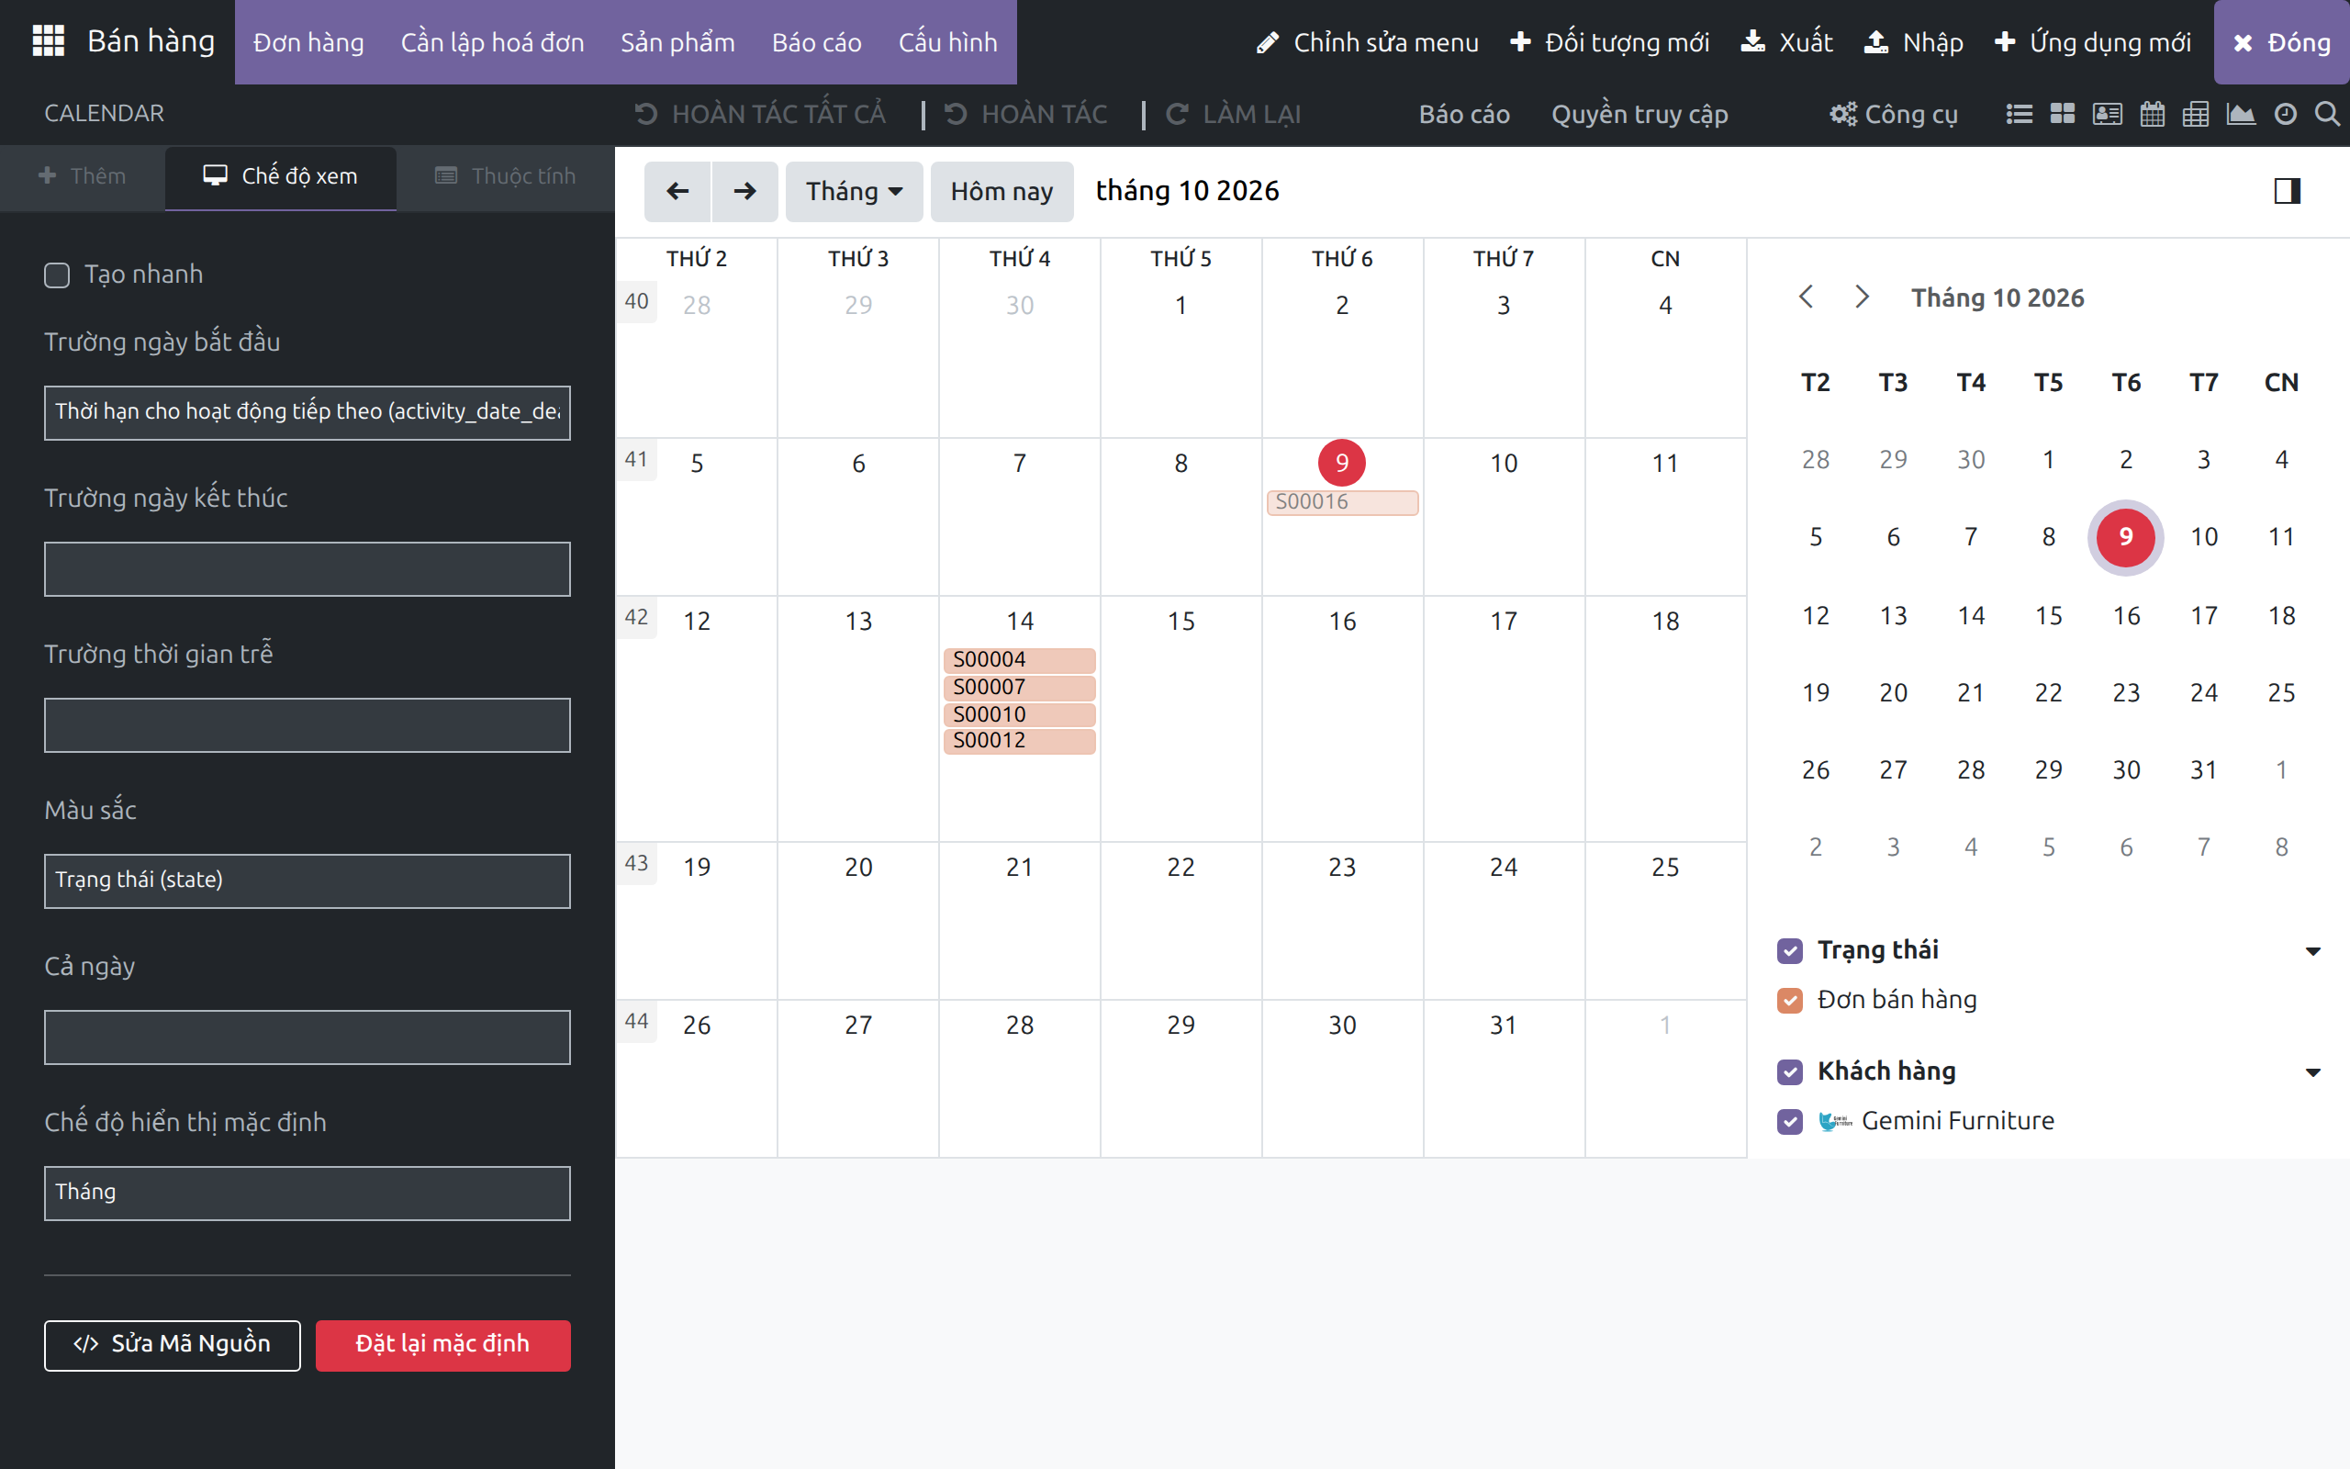Open the Cấu hình menu

coord(947,42)
